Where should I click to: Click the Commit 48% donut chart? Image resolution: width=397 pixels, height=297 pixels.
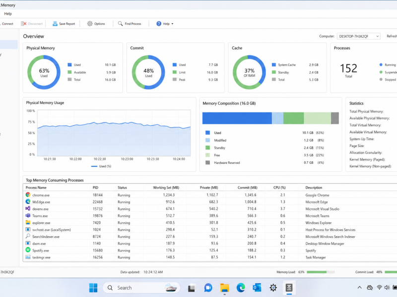(x=148, y=72)
